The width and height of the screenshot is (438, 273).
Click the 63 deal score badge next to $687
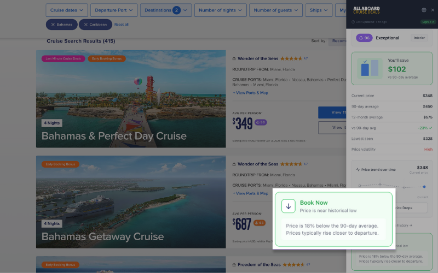tap(260, 223)
